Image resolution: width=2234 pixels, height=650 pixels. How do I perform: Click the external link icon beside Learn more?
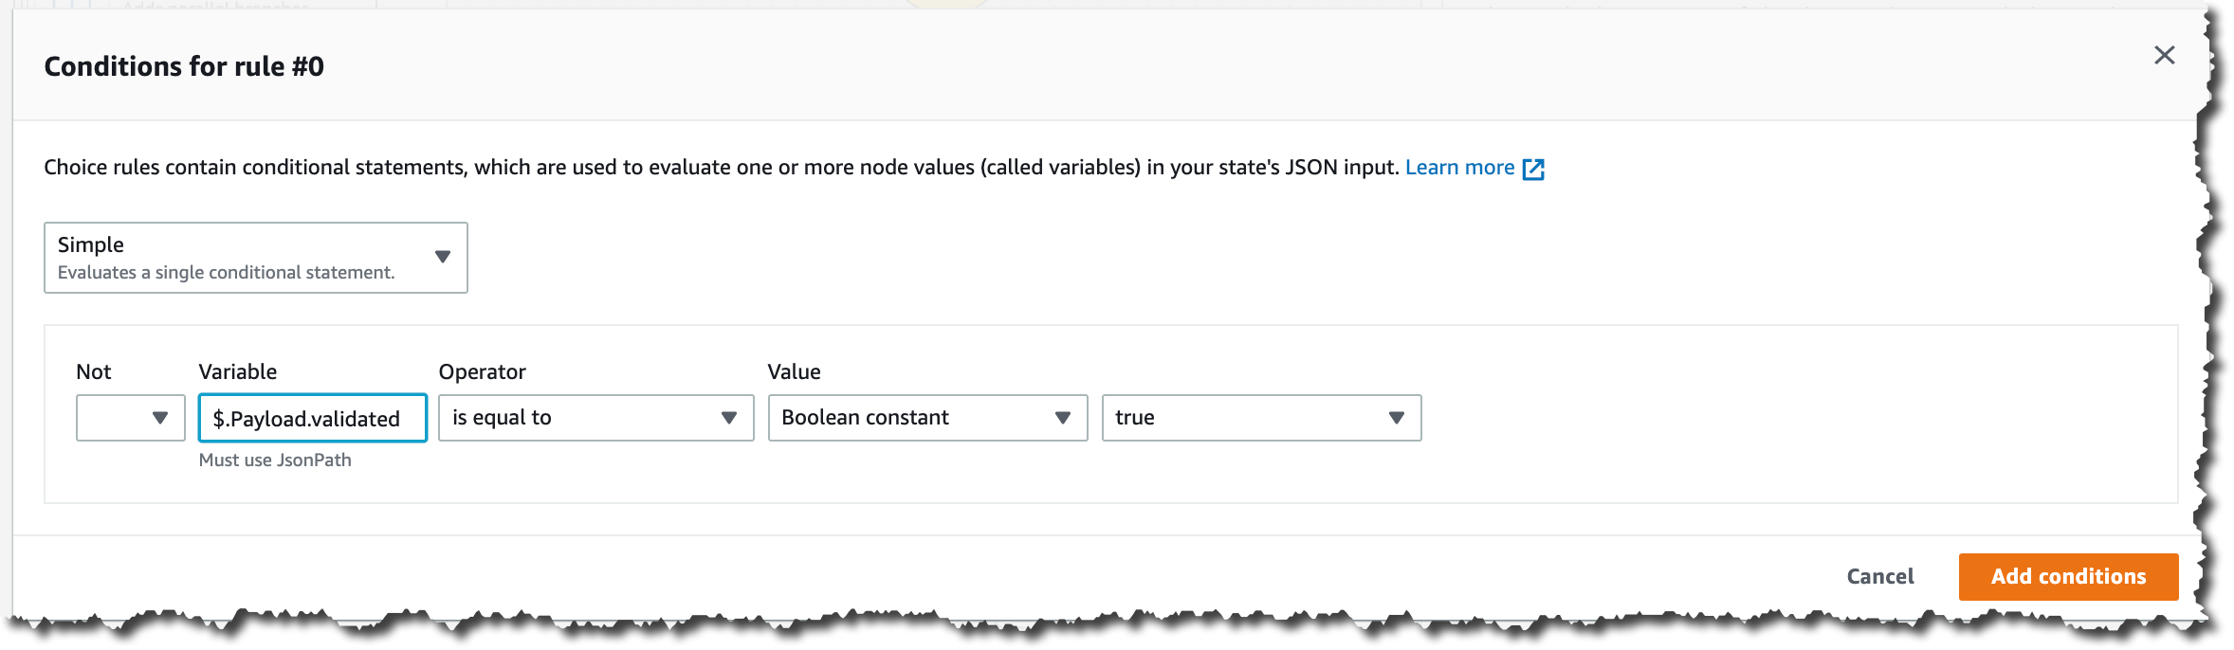pos(1533,169)
